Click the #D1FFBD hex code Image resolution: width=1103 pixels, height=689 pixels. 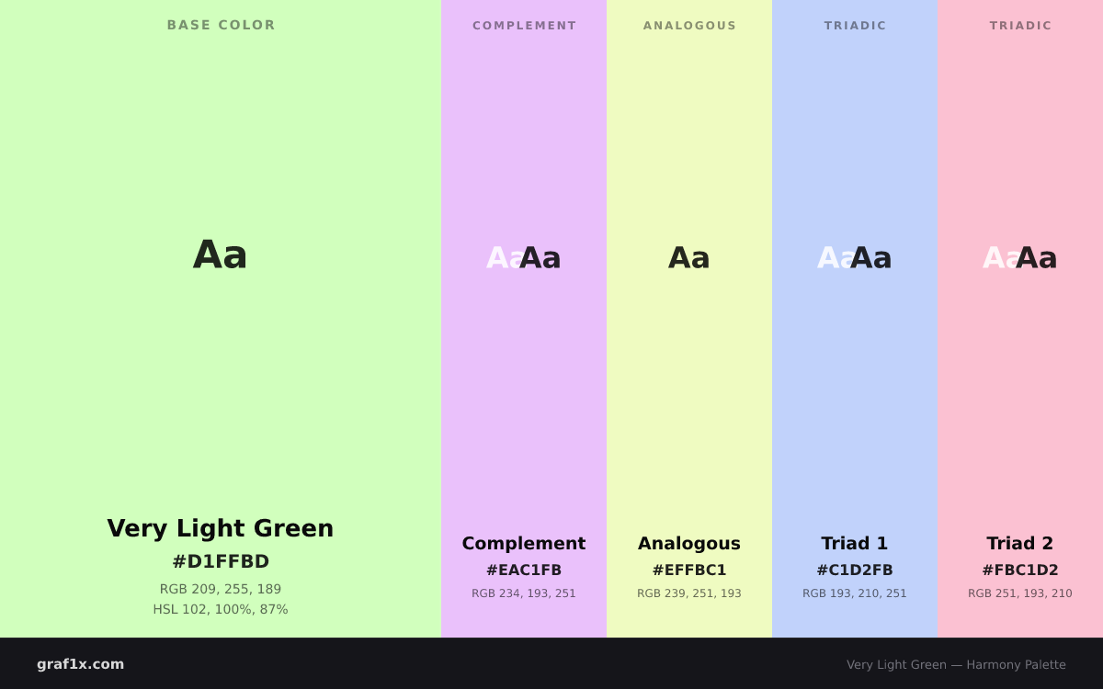point(221,561)
